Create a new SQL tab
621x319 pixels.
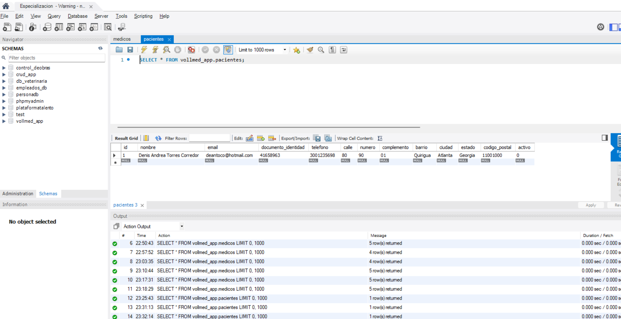[7, 27]
